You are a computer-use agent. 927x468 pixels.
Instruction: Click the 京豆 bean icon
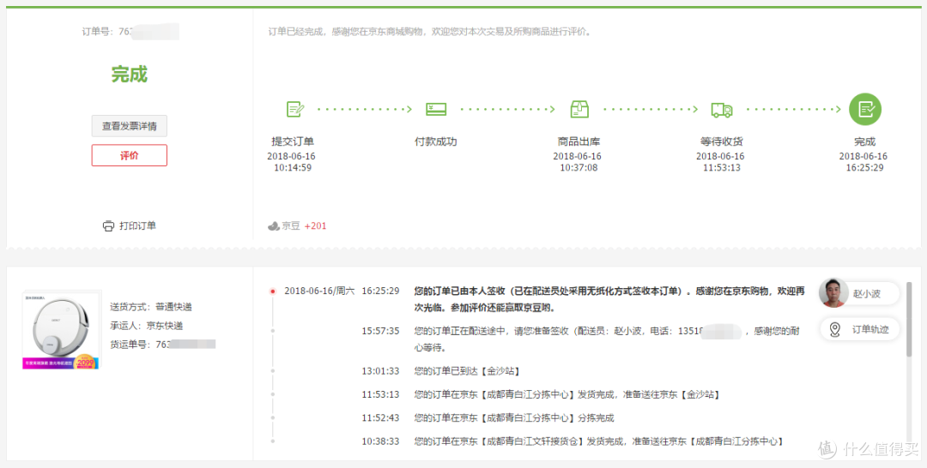274,225
